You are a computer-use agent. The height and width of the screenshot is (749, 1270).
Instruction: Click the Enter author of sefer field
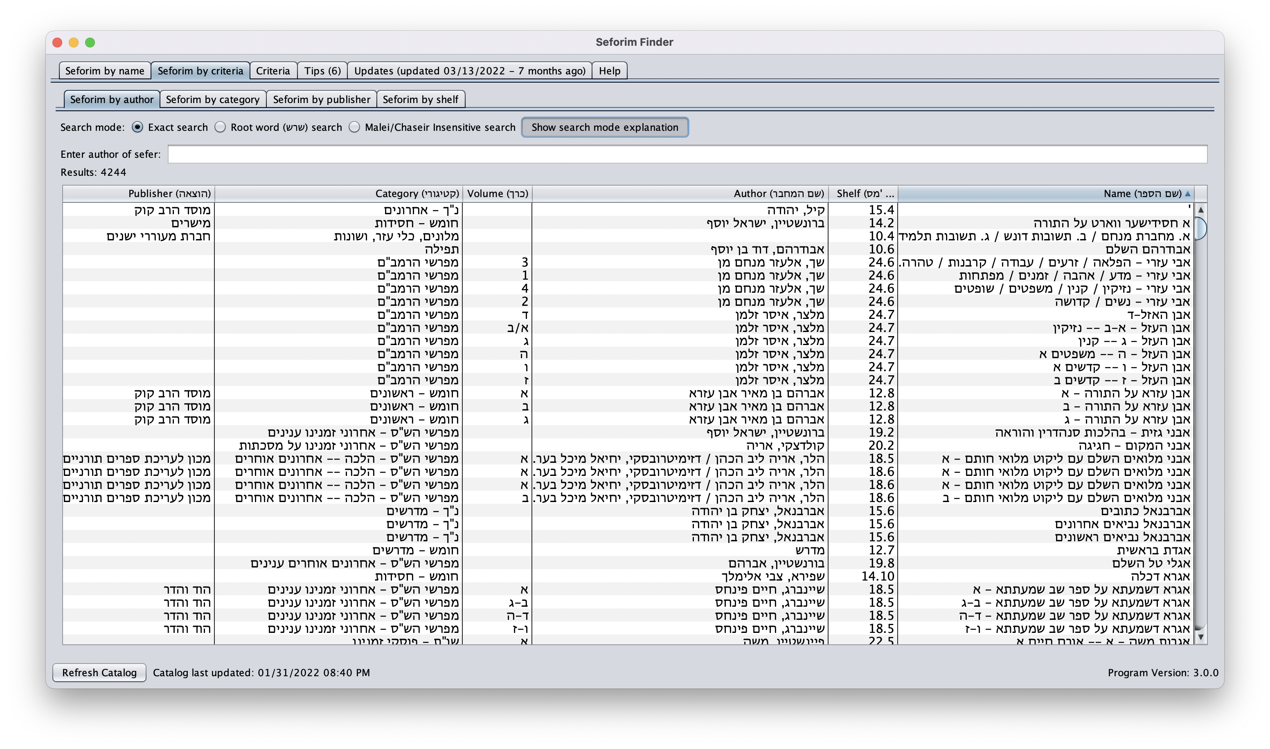coord(687,154)
